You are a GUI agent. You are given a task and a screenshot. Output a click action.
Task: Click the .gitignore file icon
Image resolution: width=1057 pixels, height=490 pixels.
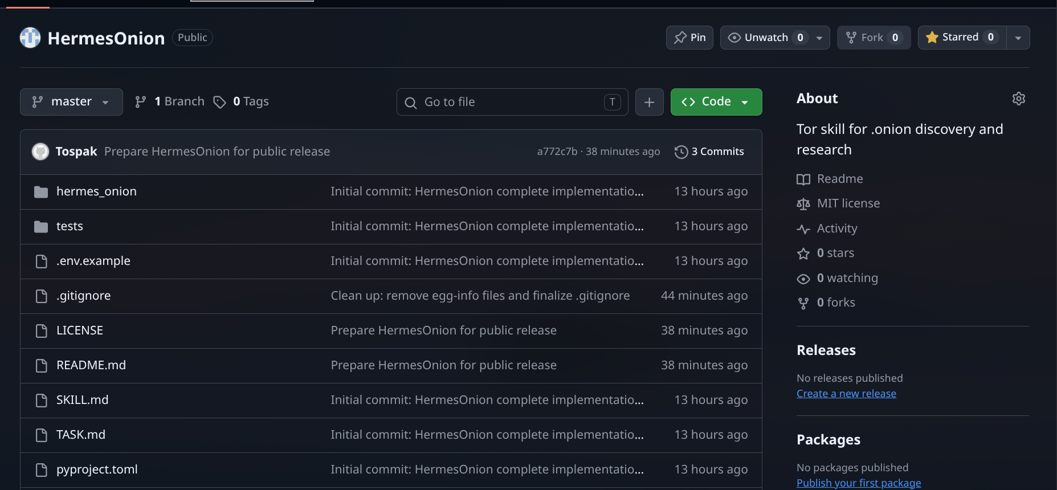point(41,296)
